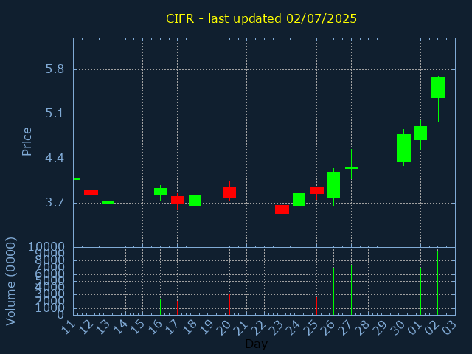
Task: Click the green volume bar for day 01
Action: tap(420, 291)
